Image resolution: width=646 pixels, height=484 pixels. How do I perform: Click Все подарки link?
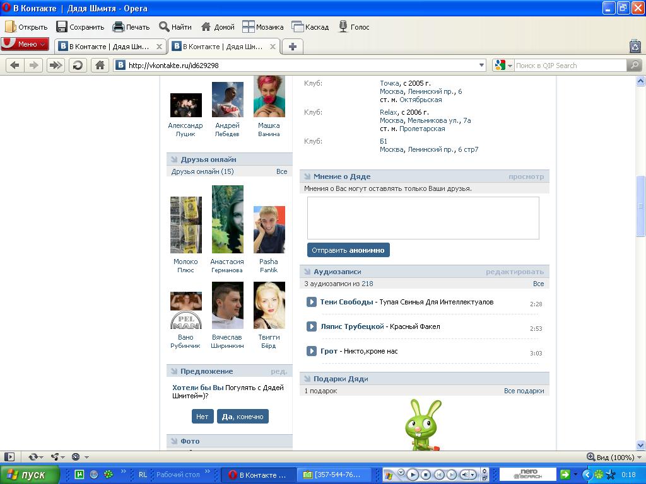coord(524,391)
